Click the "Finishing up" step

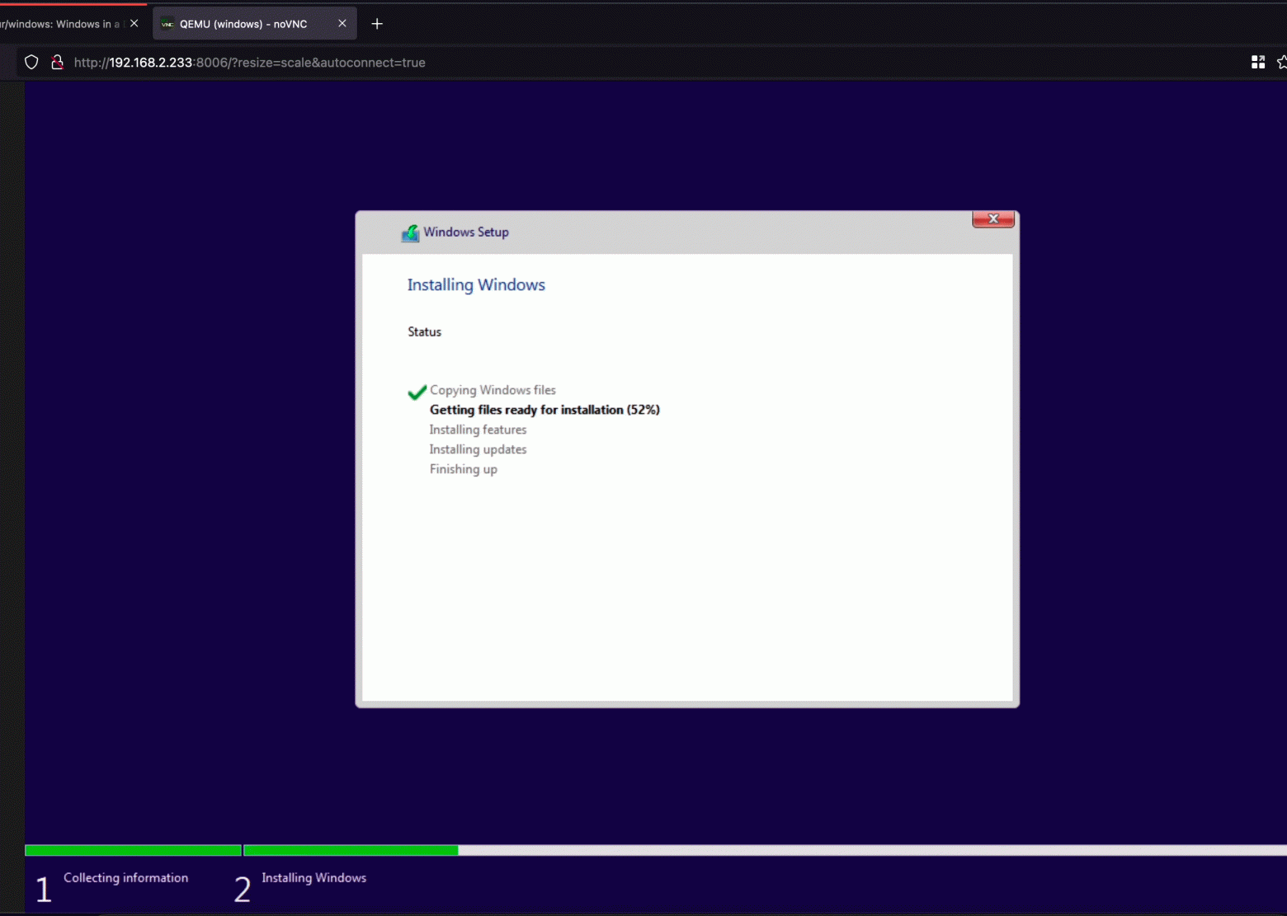[x=464, y=469]
